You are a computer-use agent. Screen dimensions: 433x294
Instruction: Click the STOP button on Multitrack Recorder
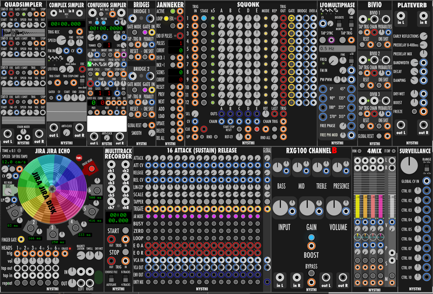click(x=125, y=252)
